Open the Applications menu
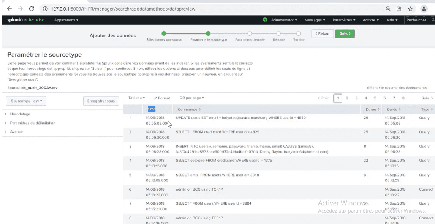Screen dimensions: 435x224 [x=66, y=20]
